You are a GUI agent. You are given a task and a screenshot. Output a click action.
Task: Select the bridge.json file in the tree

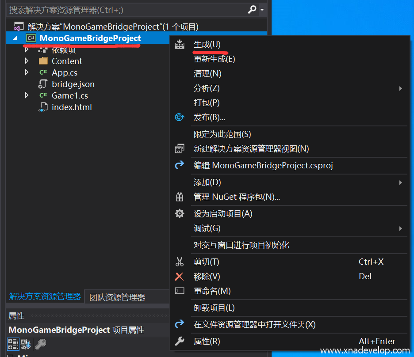[x=73, y=84]
